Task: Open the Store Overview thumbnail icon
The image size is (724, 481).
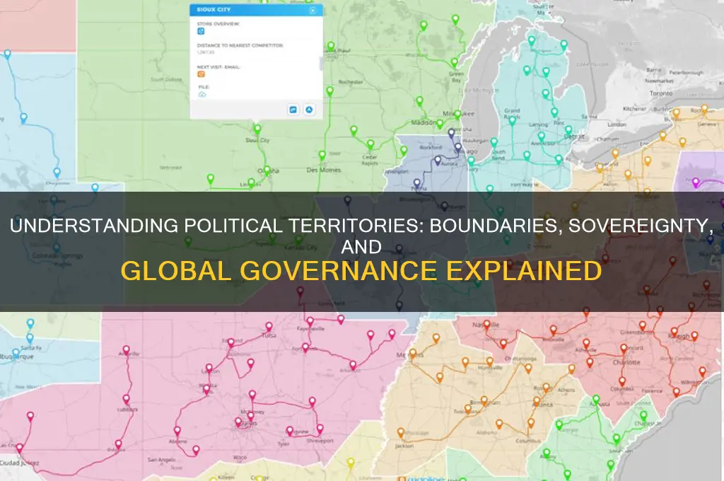Action: (201, 32)
